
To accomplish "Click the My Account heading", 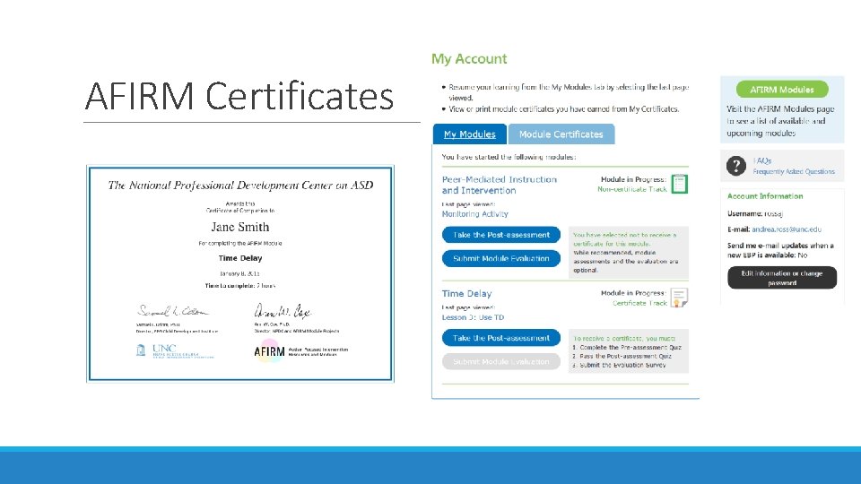I will [x=469, y=59].
